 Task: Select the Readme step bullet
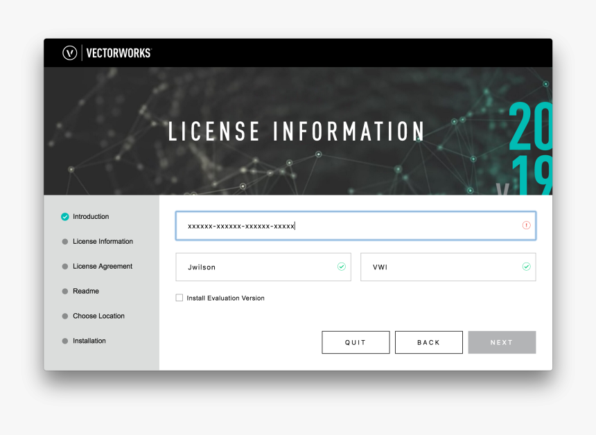point(65,291)
